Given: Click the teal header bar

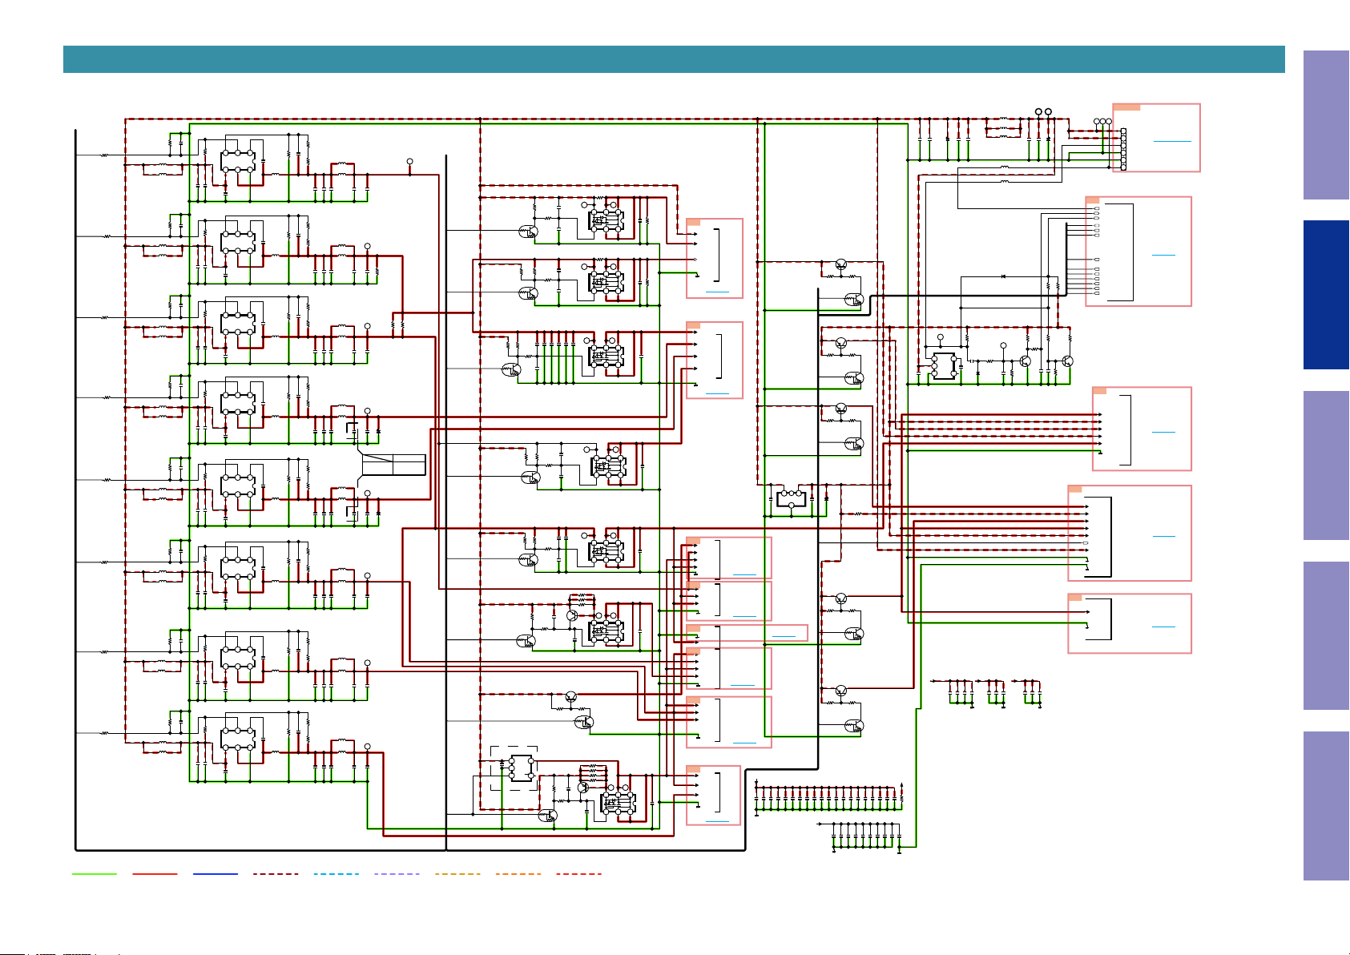Looking at the screenshot, I should 674,59.
